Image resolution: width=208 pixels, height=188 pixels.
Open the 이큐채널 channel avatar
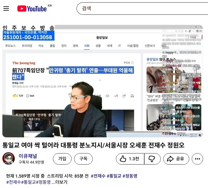point(8,159)
